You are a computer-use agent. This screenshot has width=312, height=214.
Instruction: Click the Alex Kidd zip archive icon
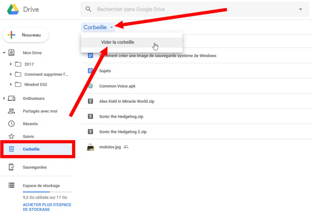90,101
